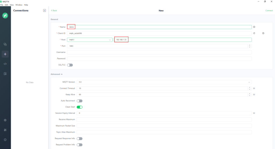
Task: Open the MQTT Version dropdown
Action: pos(164,82)
